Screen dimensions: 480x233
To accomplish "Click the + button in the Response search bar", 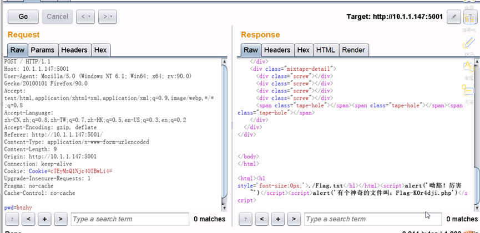I will pos(277,219).
